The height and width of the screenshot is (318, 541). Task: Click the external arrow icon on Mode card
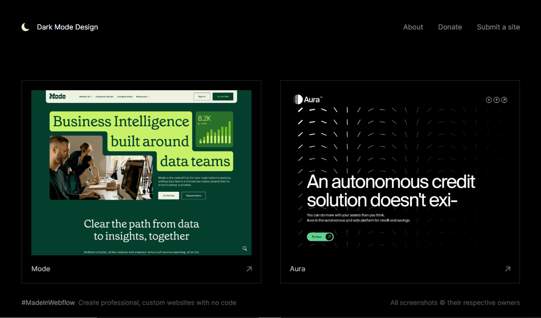pyautogui.click(x=249, y=269)
